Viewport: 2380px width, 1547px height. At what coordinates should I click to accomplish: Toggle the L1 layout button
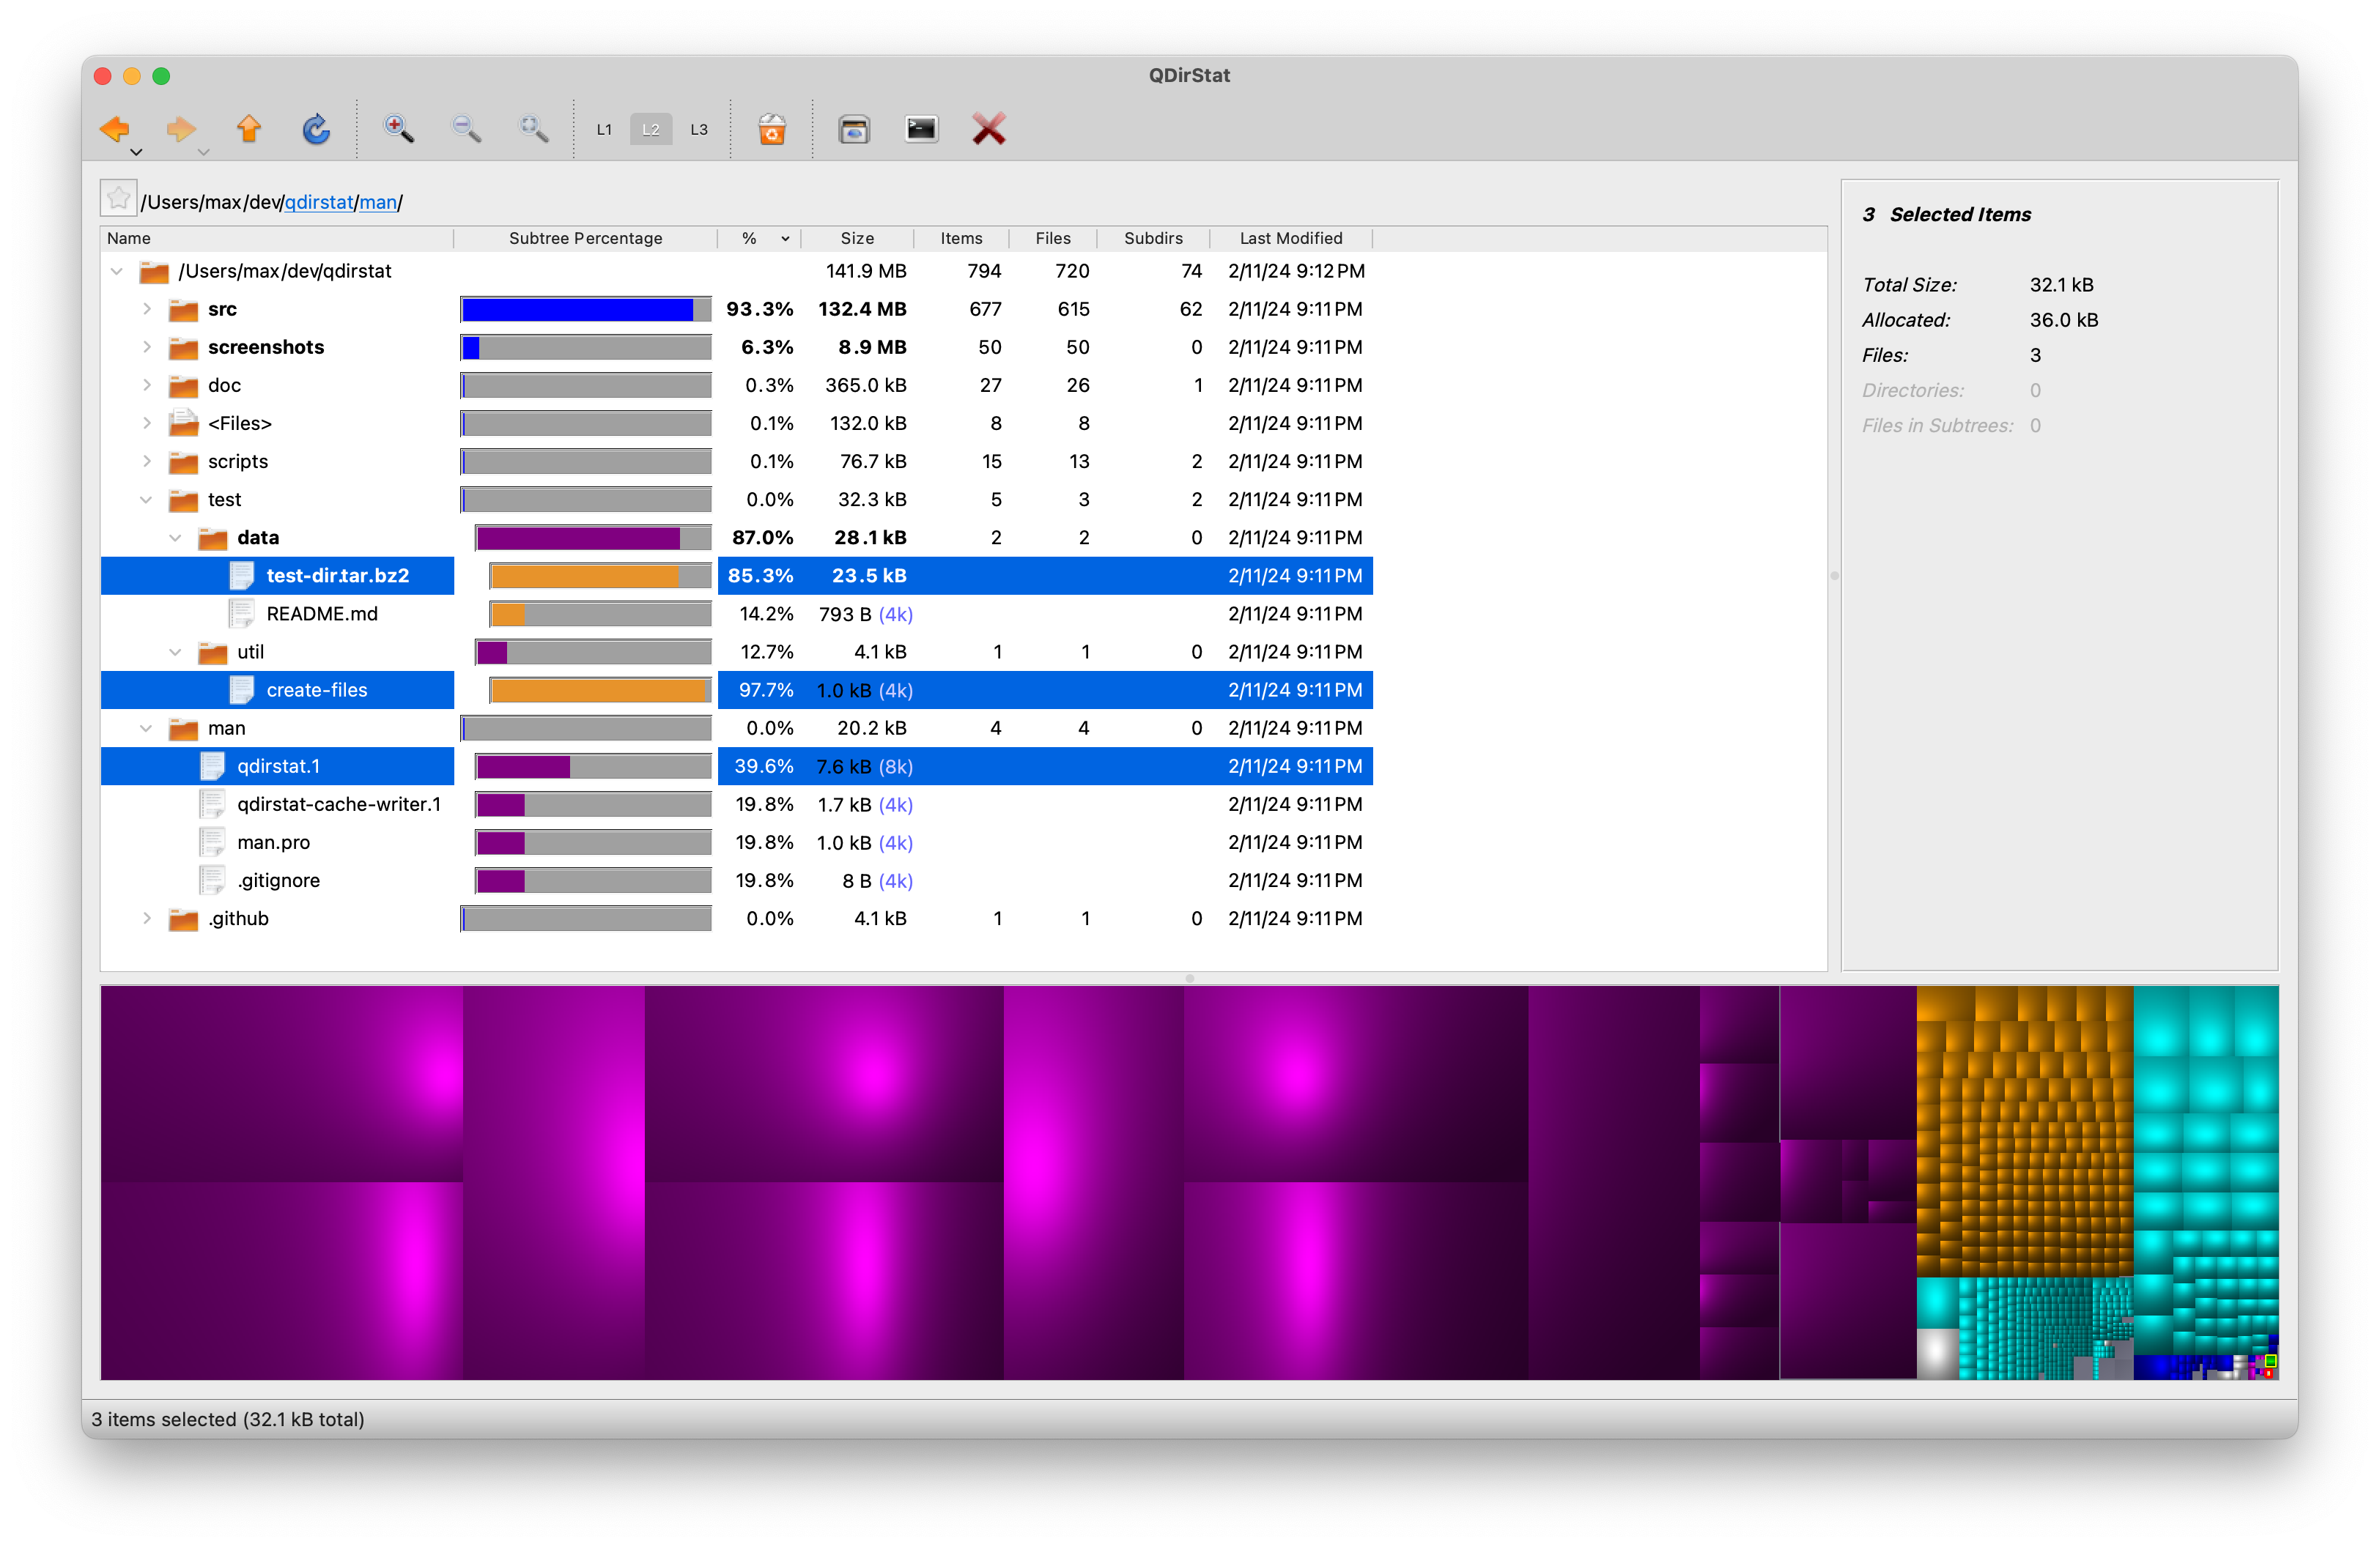click(x=603, y=130)
